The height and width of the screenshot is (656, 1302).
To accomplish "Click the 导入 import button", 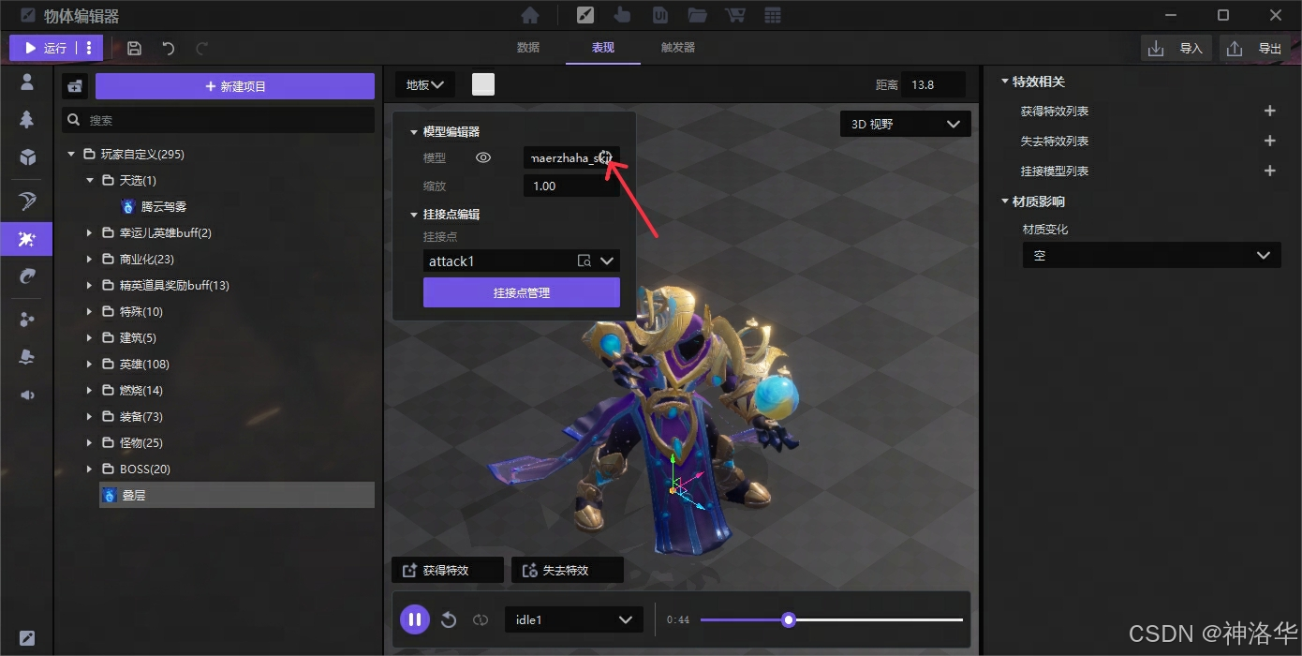I will coord(1176,48).
